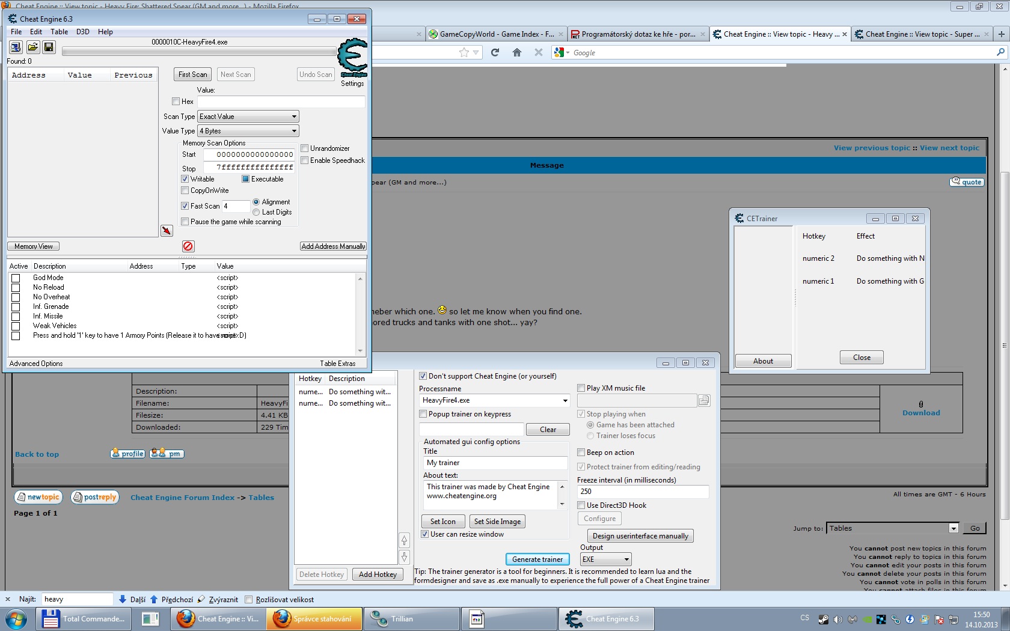This screenshot has width=1010, height=631.
Task: Open the D3D menu
Action: point(83,32)
